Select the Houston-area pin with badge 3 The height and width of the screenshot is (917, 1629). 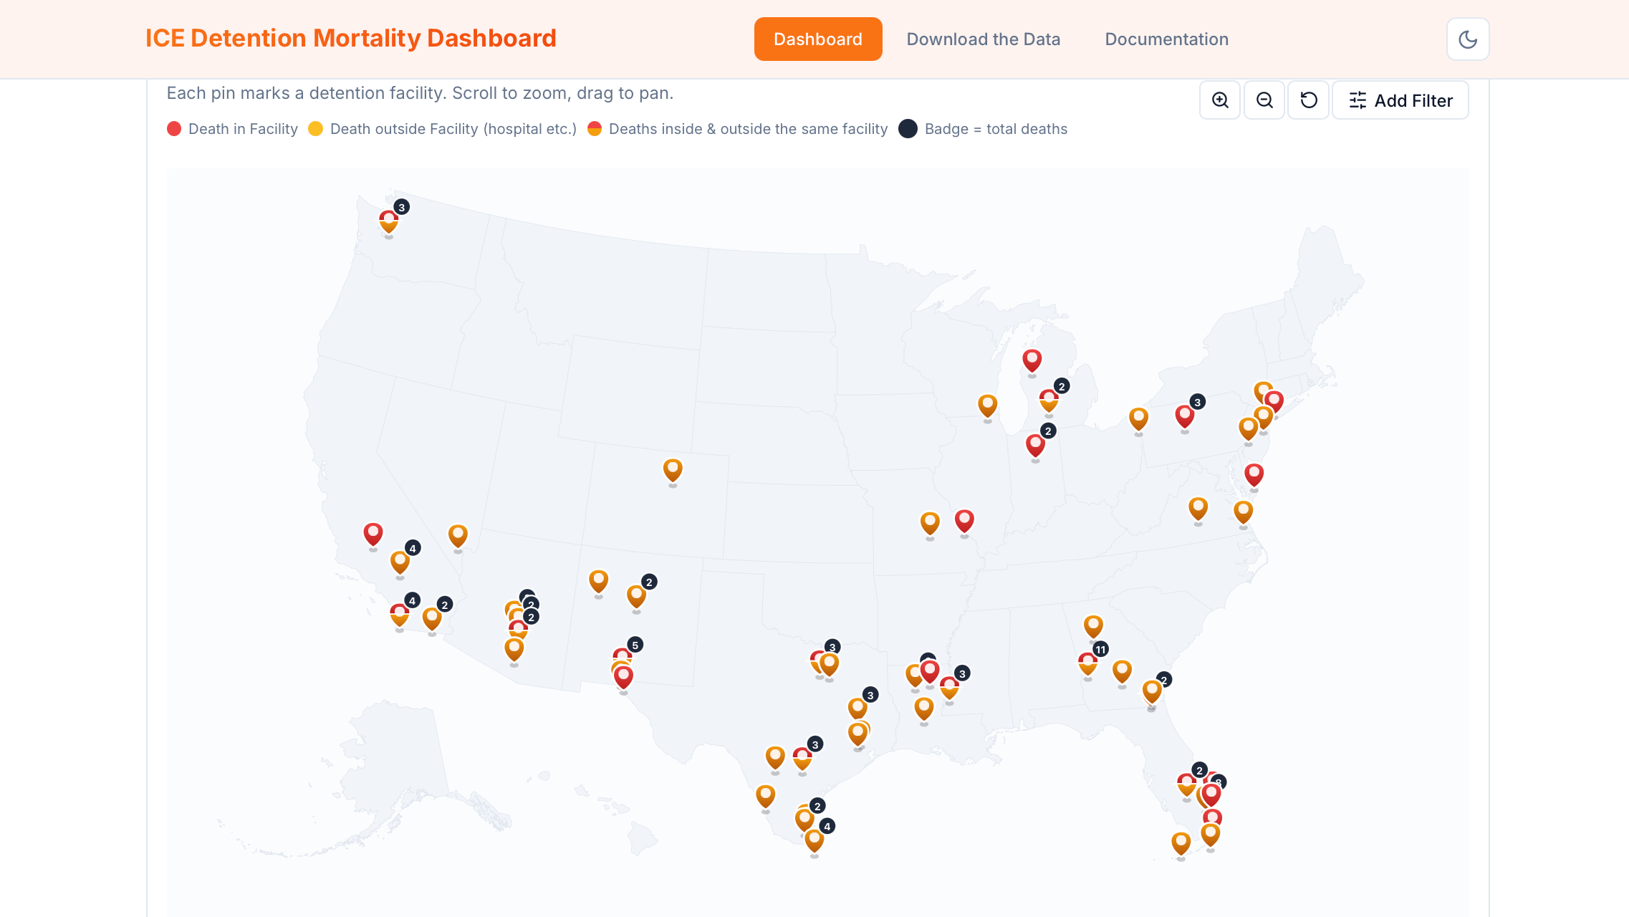click(x=857, y=709)
